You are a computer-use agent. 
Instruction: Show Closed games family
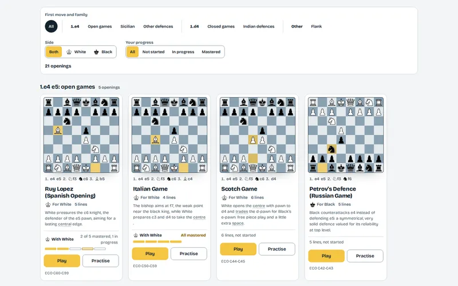click(x=221, y=26)
